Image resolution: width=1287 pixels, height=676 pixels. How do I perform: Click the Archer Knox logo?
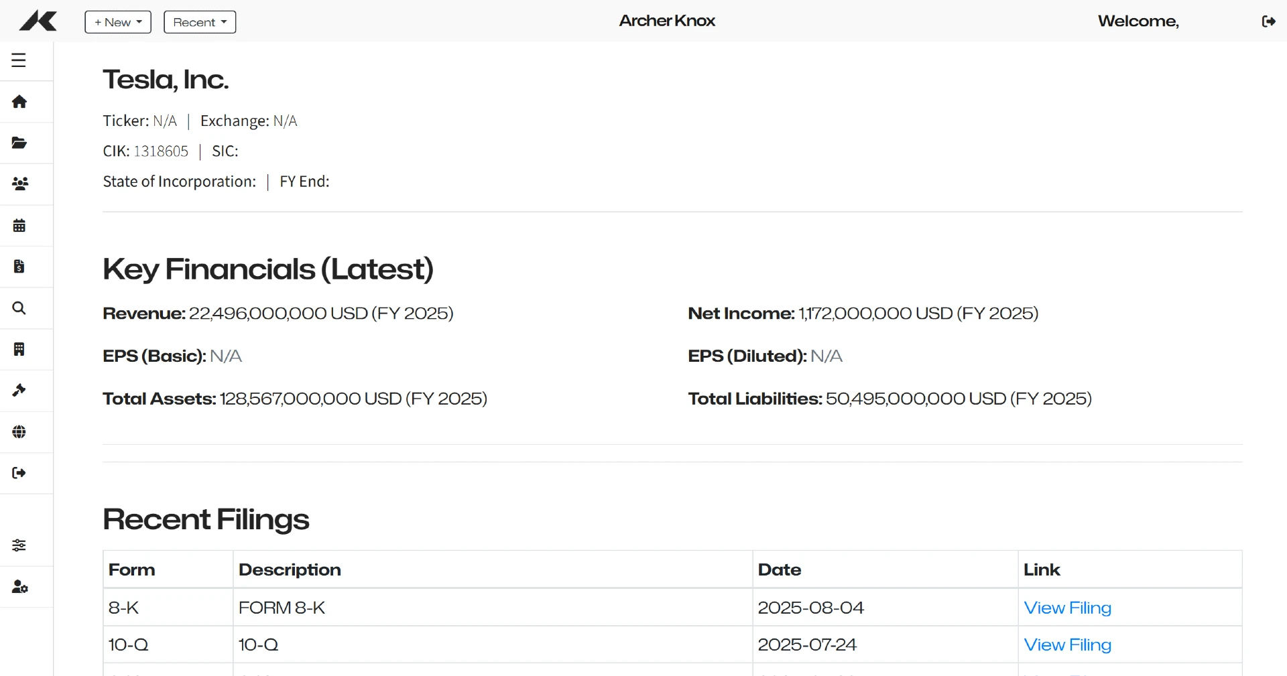click(38, 21)
